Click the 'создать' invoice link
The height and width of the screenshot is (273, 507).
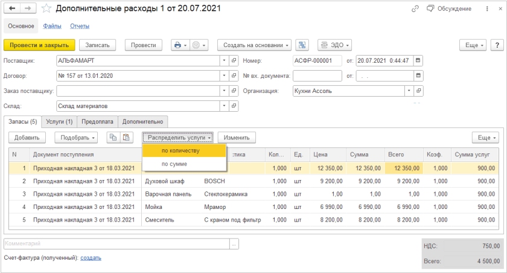(x=91, y=258)
